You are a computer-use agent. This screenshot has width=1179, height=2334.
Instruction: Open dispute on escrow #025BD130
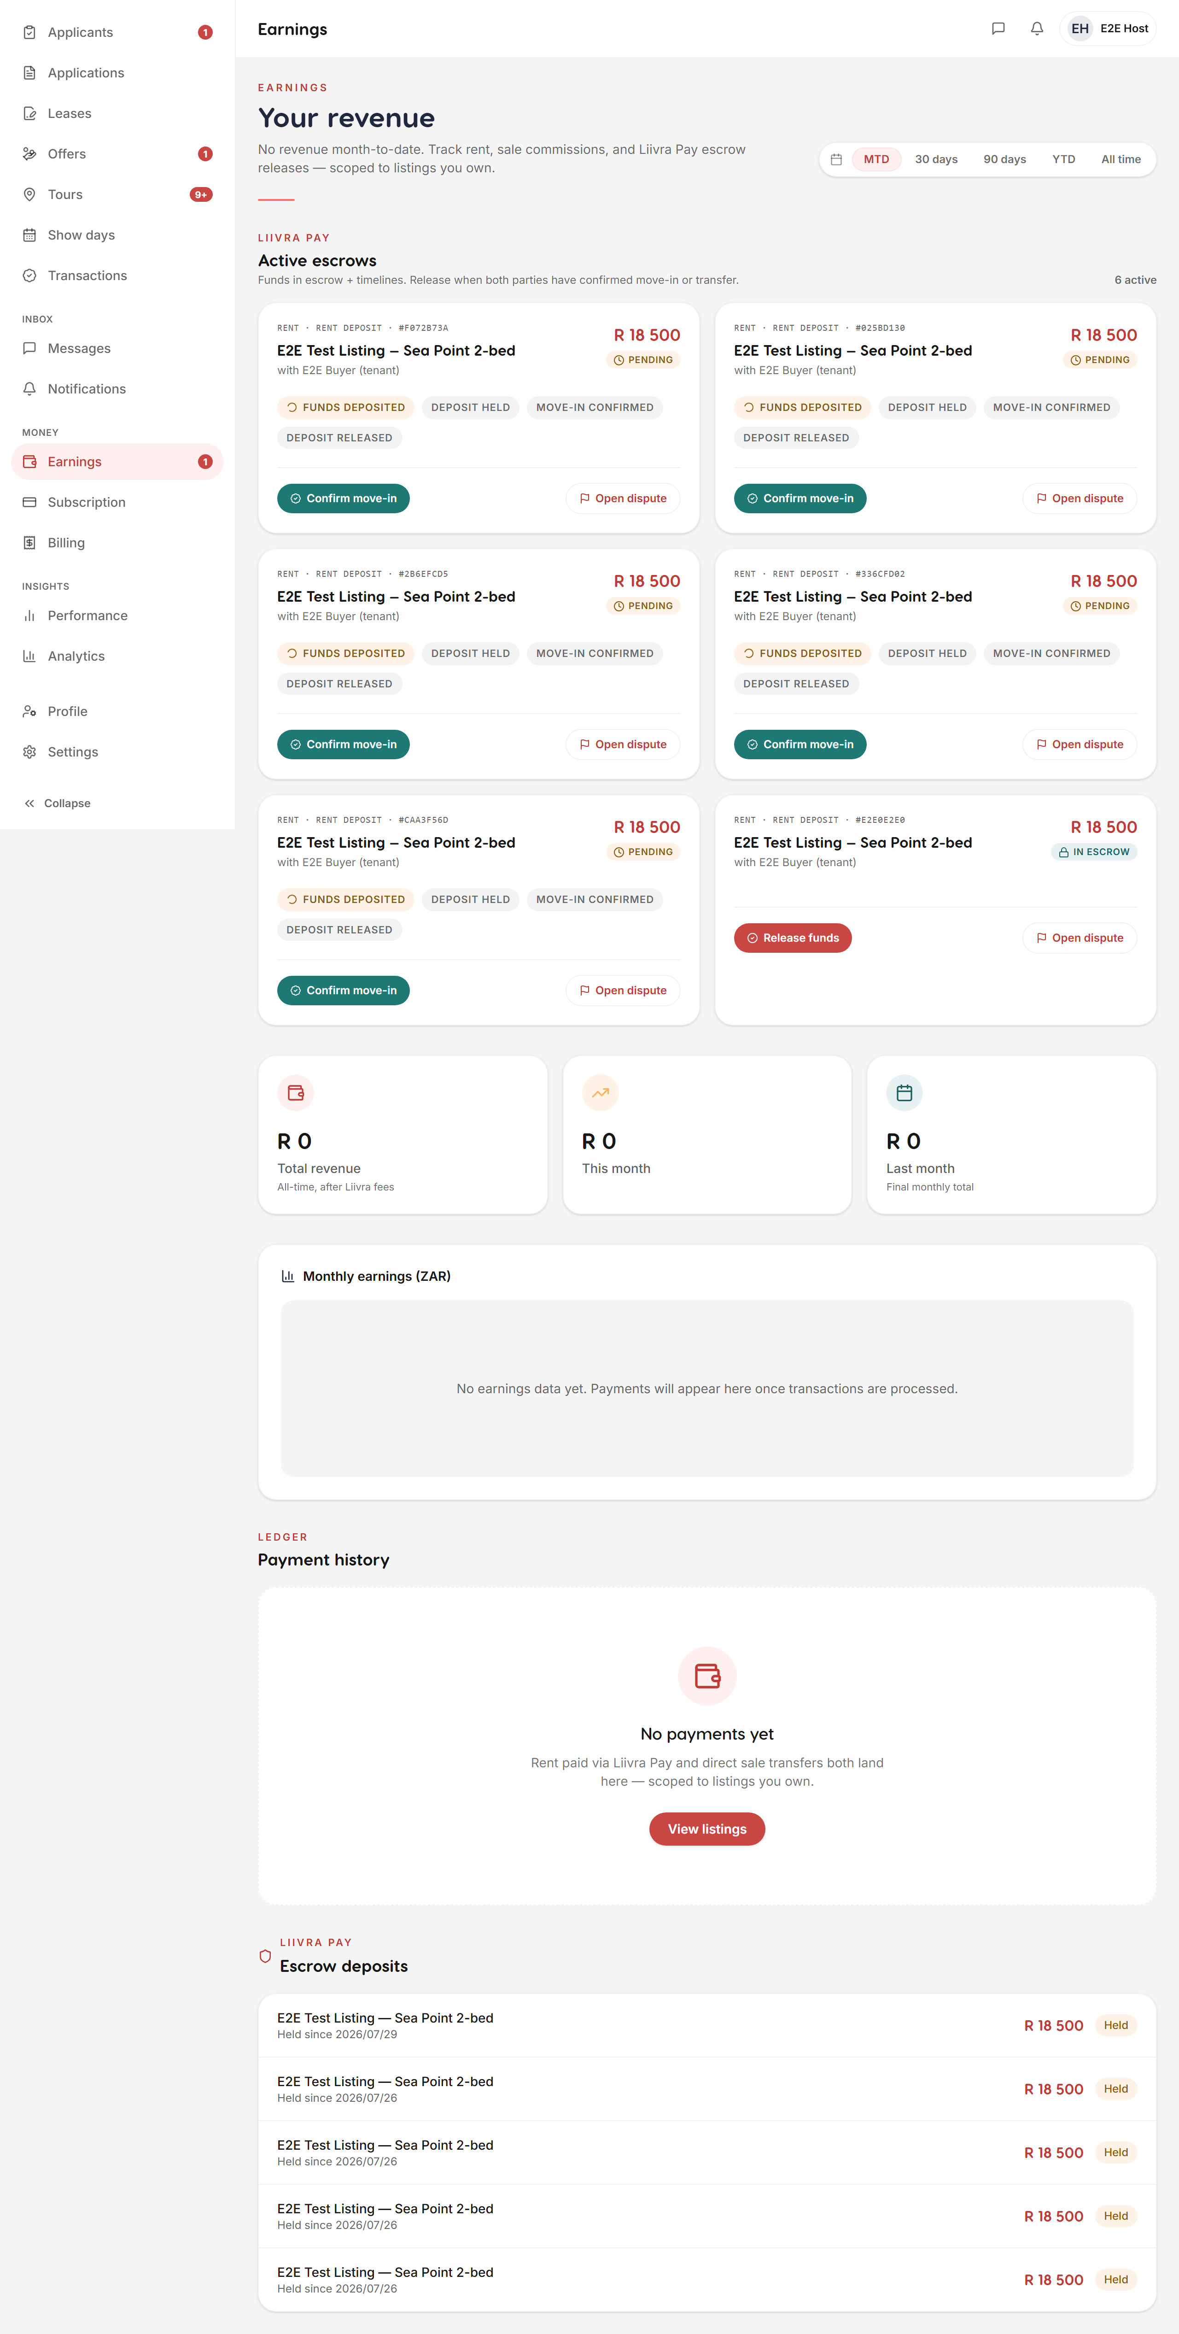[x=1080, y=499]
